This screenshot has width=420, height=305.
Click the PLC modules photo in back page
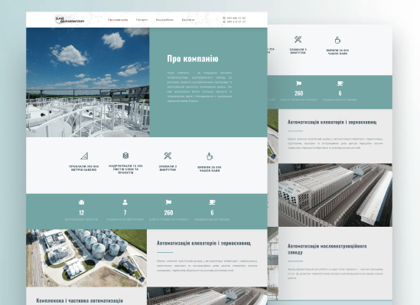tap(335, 195)
